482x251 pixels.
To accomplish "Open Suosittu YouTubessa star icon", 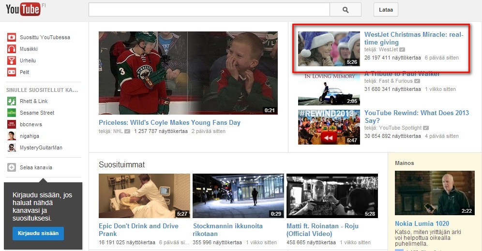I will tap(12, 37).
